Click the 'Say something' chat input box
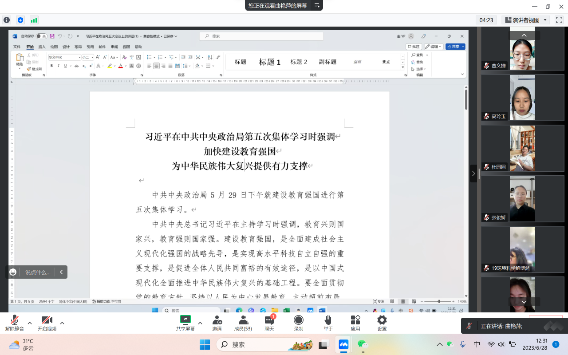Image resolution: width=568 pixels, height=355 pixels. 38,272
